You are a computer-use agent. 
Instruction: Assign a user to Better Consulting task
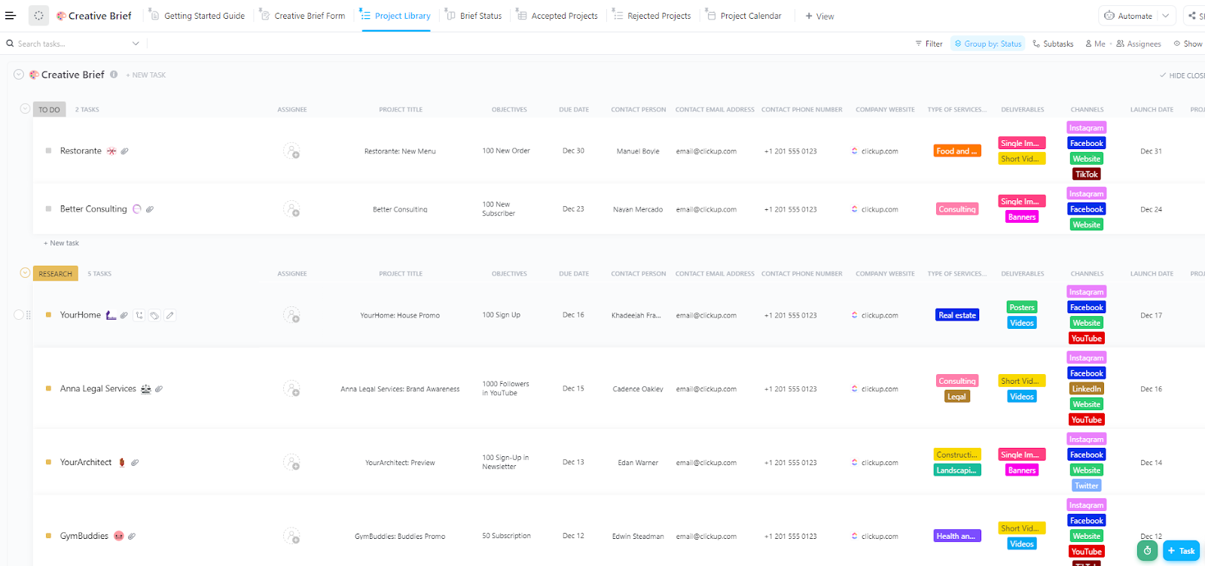click(291, 209)
